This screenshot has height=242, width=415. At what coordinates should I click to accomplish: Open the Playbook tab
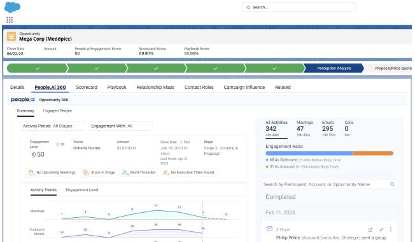click(x=116, y=87)
